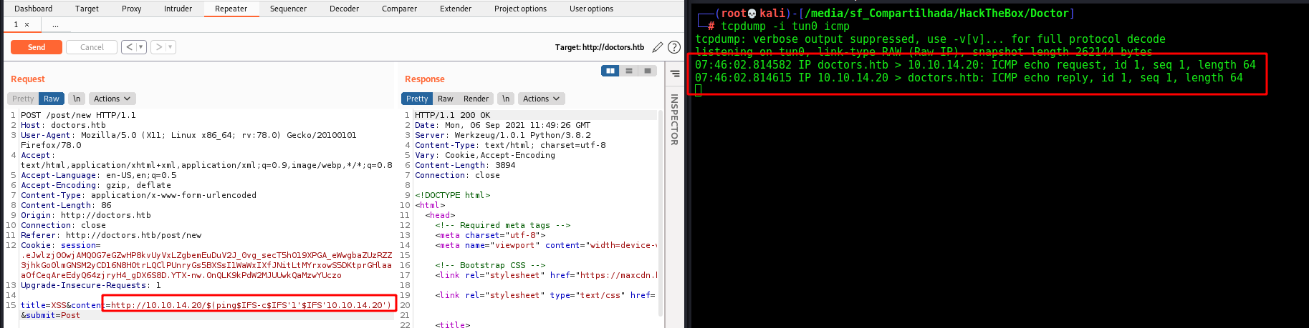
Task: Select Raw view in Response pane
Action: (446, 99)
